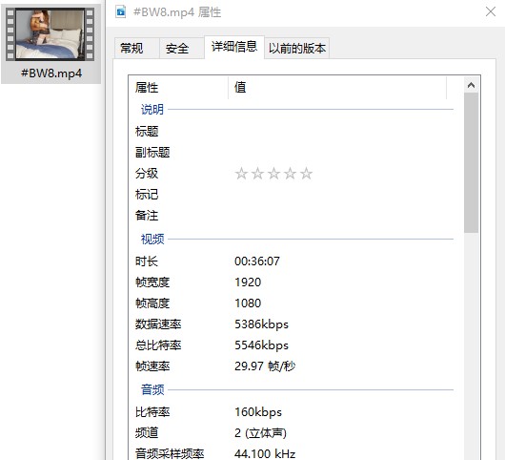Click the scroll up arrow in details list
505x460 pixels.
tap(471, 85)
